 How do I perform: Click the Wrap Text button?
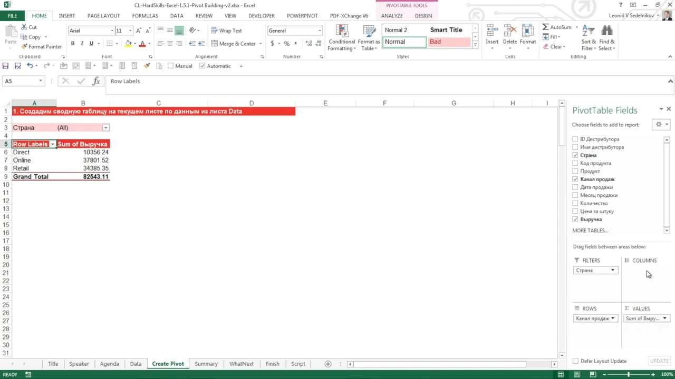point(226,31)
